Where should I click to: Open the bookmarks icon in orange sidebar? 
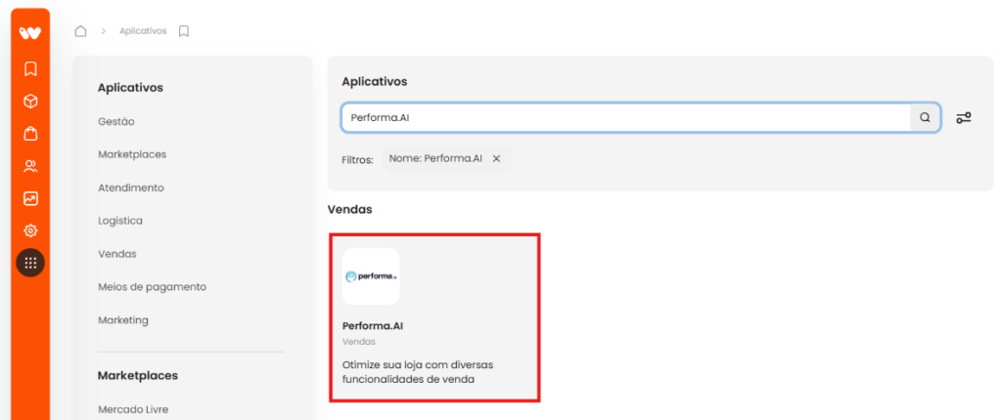30,69
